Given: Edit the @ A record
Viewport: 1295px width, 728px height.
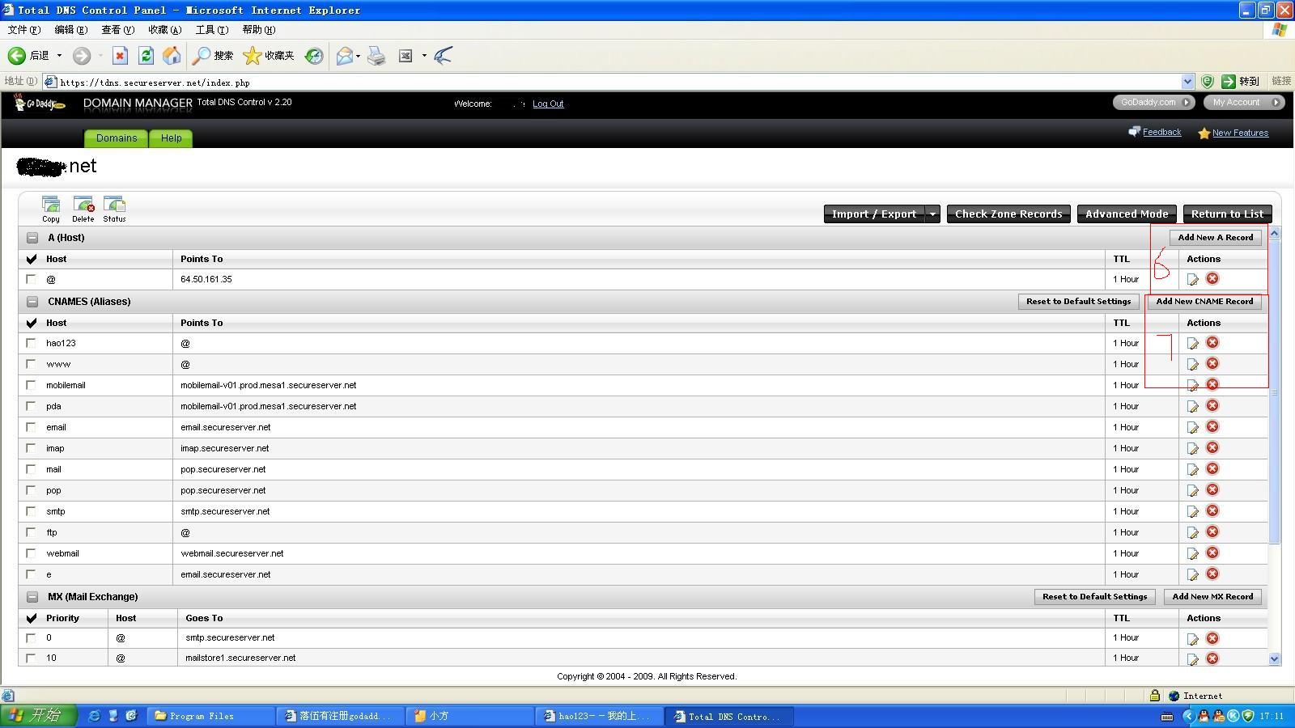Looking at the screenshot, I should click(1193, 279).
